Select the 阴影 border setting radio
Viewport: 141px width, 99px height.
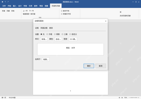[x=55, y=34]
